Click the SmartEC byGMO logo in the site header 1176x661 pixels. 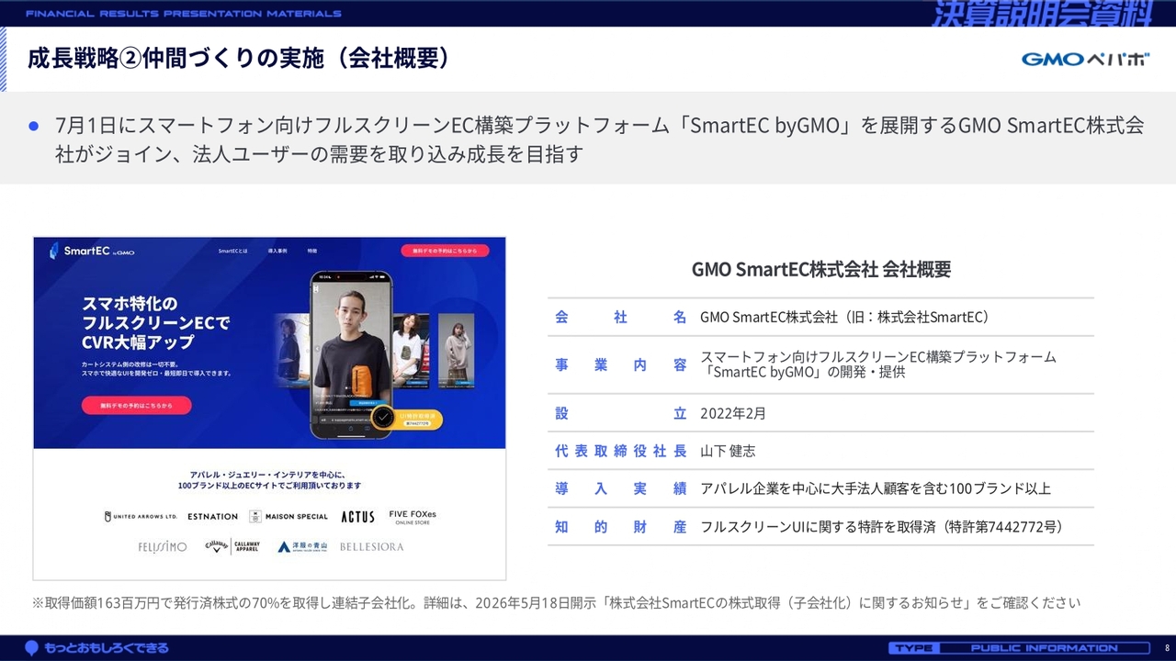pos(93,251)
